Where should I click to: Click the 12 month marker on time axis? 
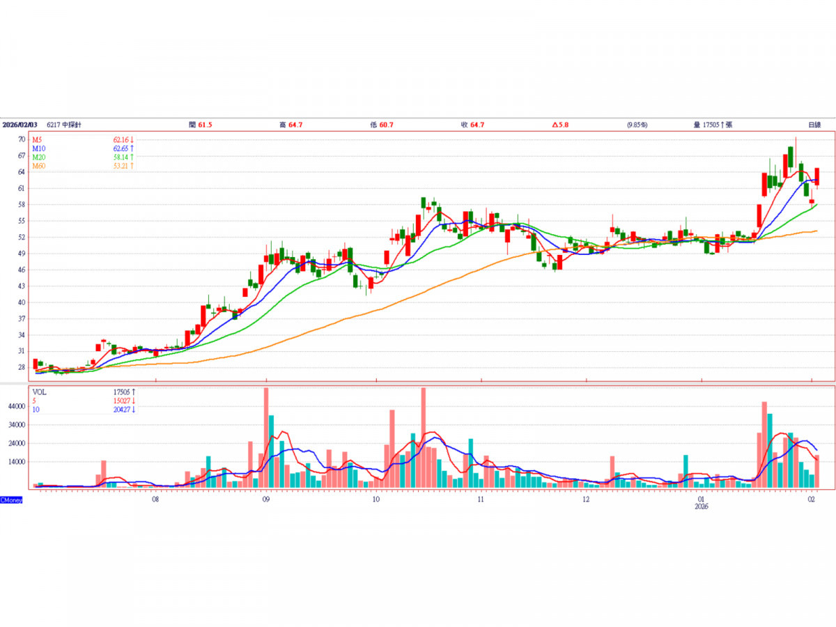tap(586, 500)
